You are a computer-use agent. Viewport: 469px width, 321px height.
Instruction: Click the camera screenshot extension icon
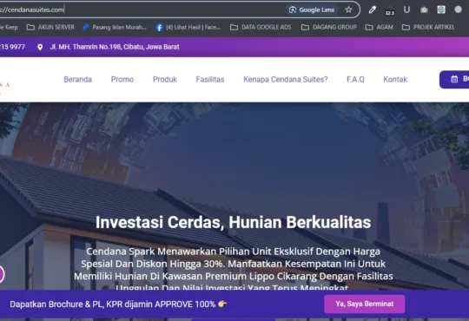[x=424, y=10]
